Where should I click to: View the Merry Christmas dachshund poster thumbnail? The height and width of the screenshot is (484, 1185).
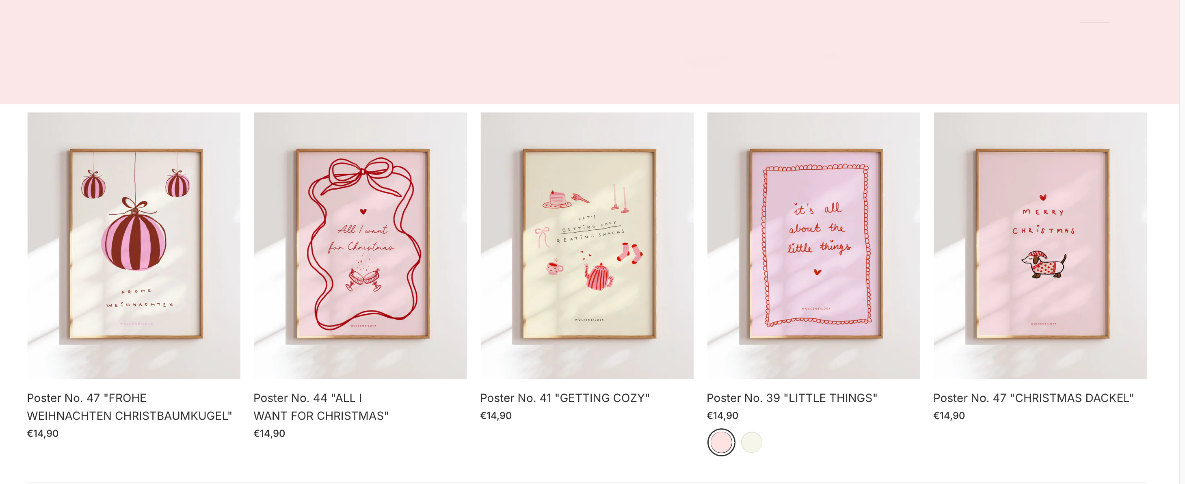1040,246
